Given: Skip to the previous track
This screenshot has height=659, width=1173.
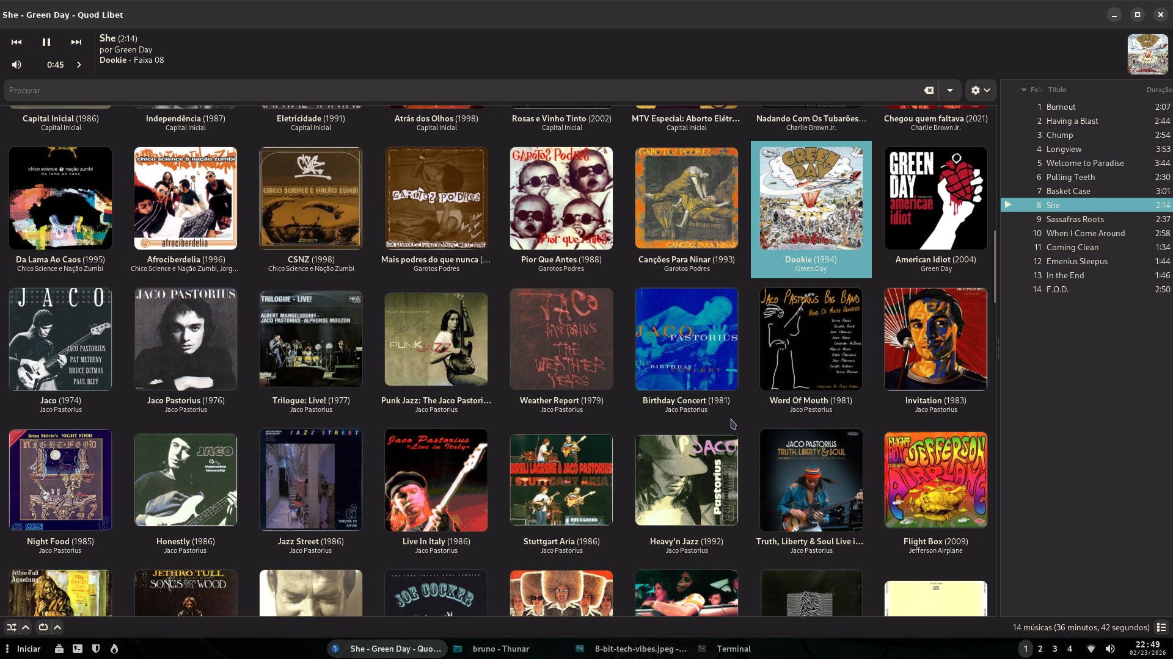Looking at the screenshot, I should point(16,42).
